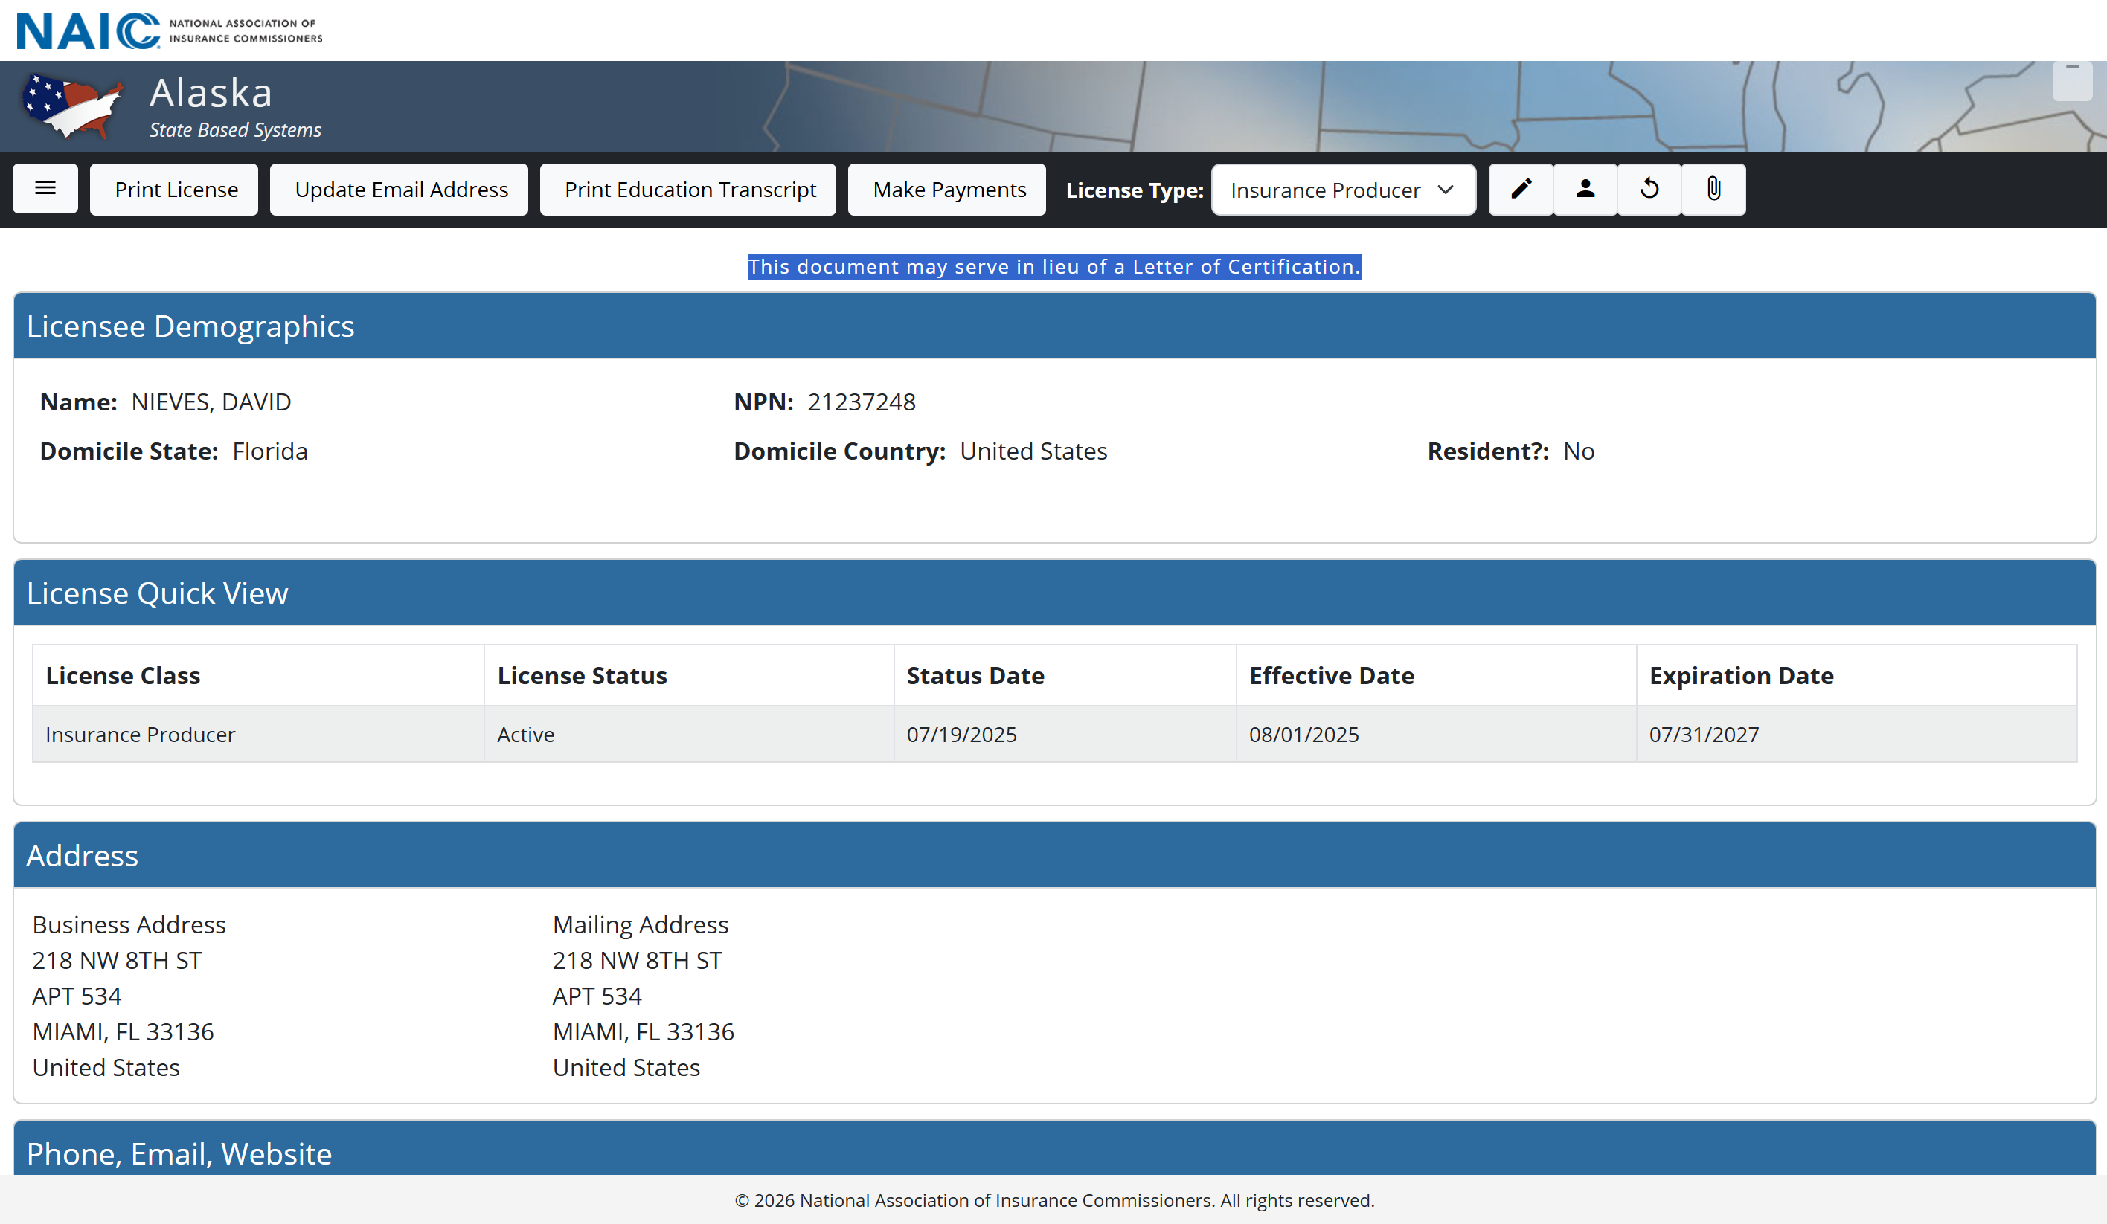Screen dimensions: 2107x1224
Task: Collapse the banner with the minimize icon
Action: pyautogui.click(x=2071, y=80)
